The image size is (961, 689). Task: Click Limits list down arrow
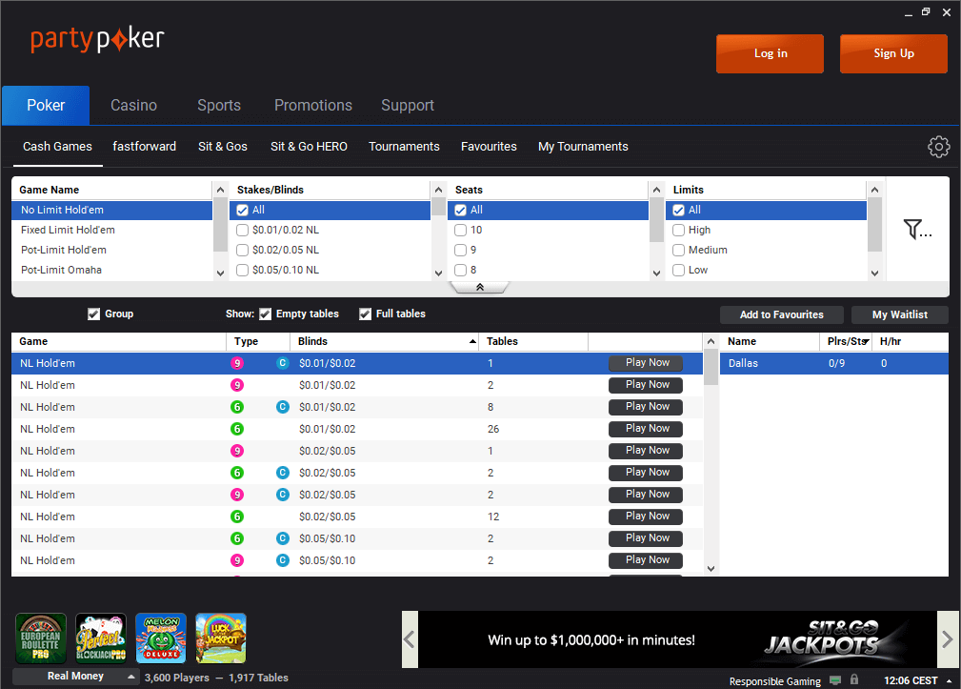tap(874, 274)
